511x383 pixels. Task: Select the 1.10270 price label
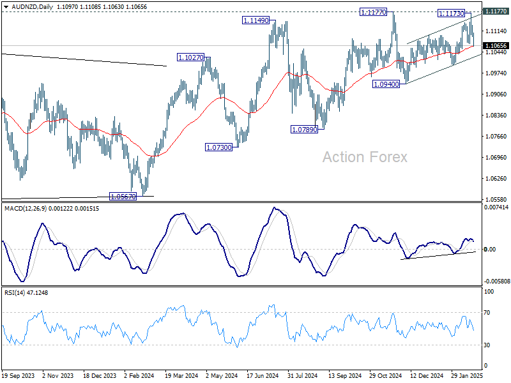[190, 57]
